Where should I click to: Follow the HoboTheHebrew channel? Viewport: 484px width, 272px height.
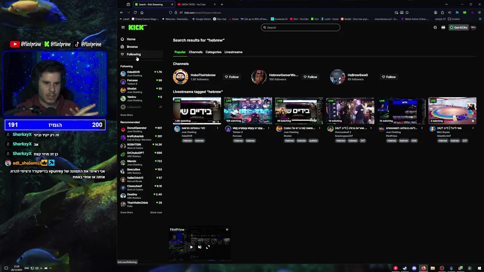232,77
